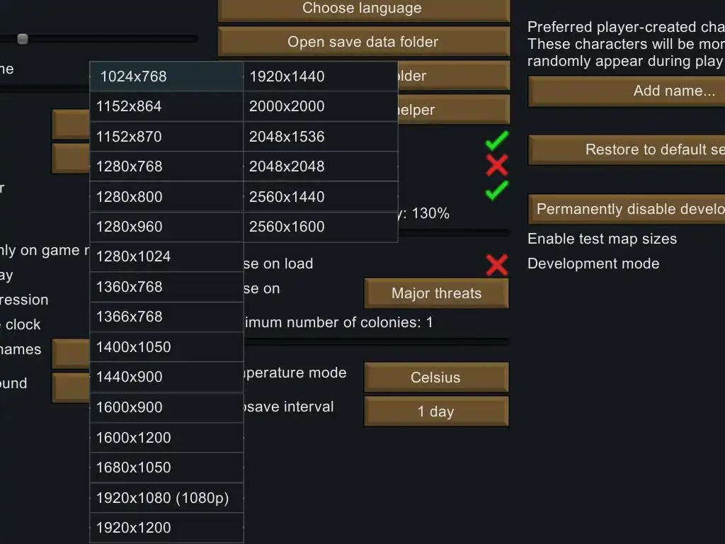Open the Celsius temperature mode dropdown

[x=436, y=378]
